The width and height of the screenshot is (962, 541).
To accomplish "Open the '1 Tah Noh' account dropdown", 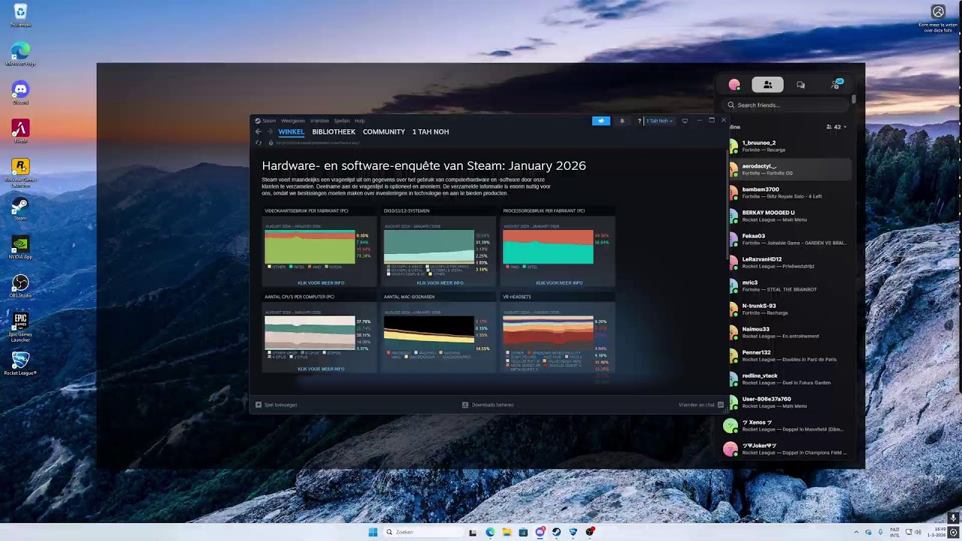I will 659,120.
